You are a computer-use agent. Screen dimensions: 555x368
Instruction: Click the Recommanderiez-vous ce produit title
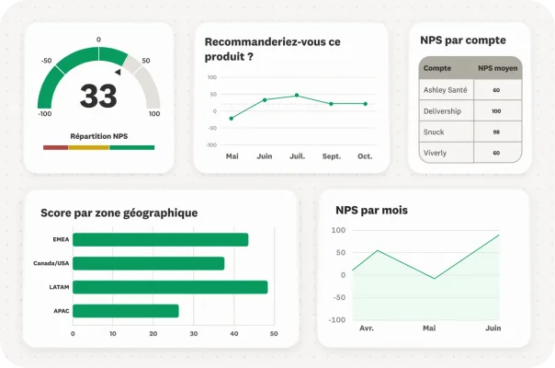click(x=273, y=49)
